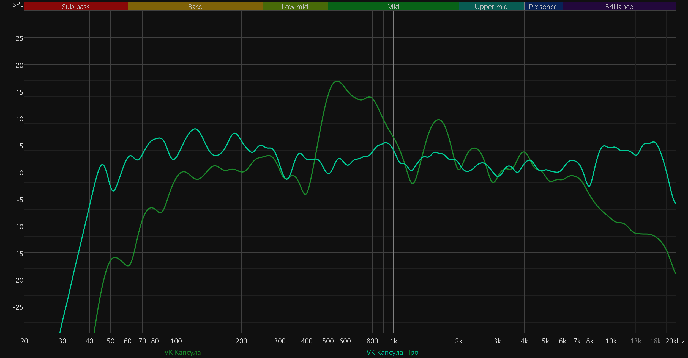688x358 pixels.
Task: Select the Bass frequency band header
Action: [195, 6]
